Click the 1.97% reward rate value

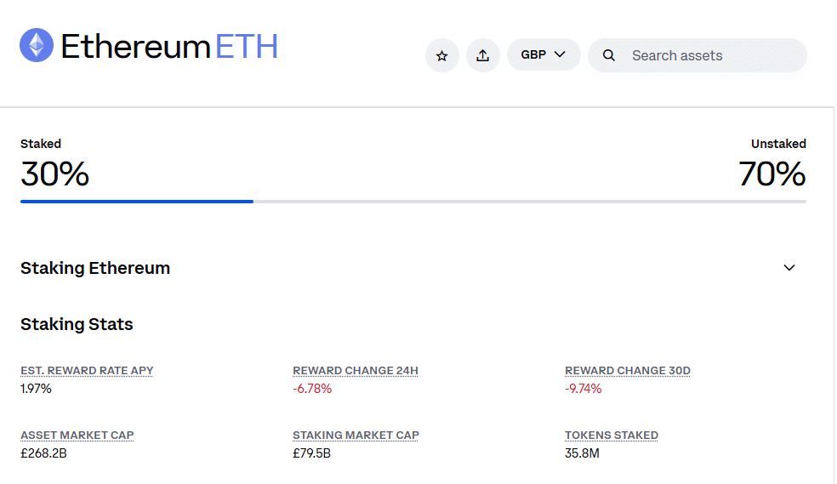point(36,389)
